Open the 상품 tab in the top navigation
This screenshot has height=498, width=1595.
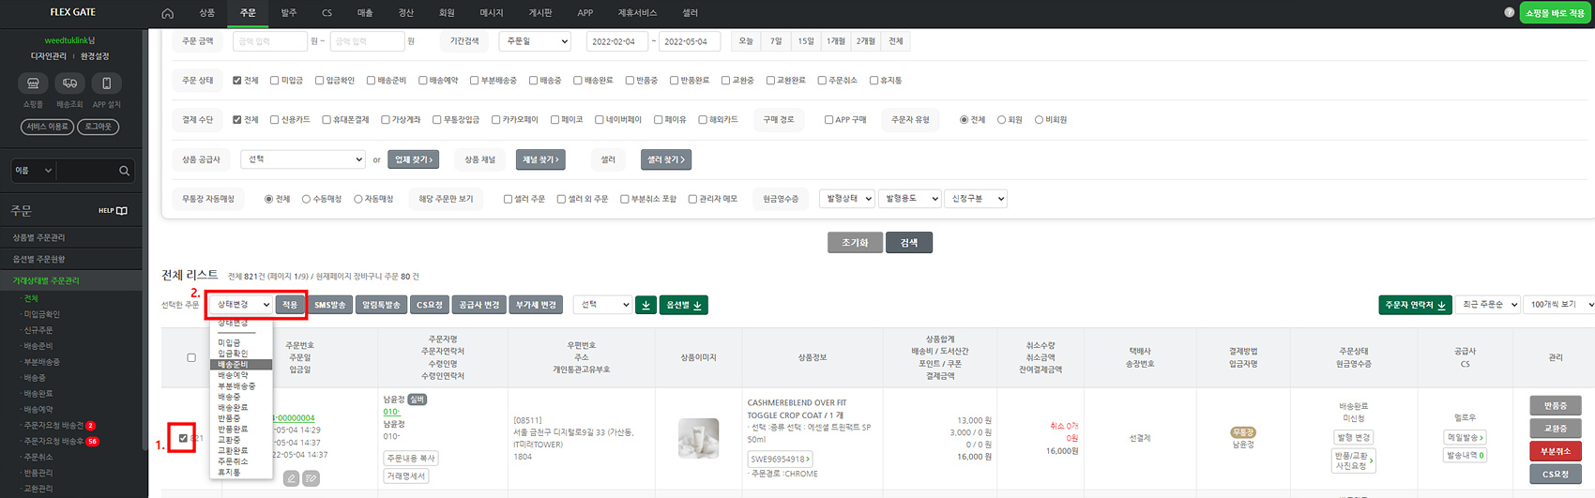coord(206,13)
